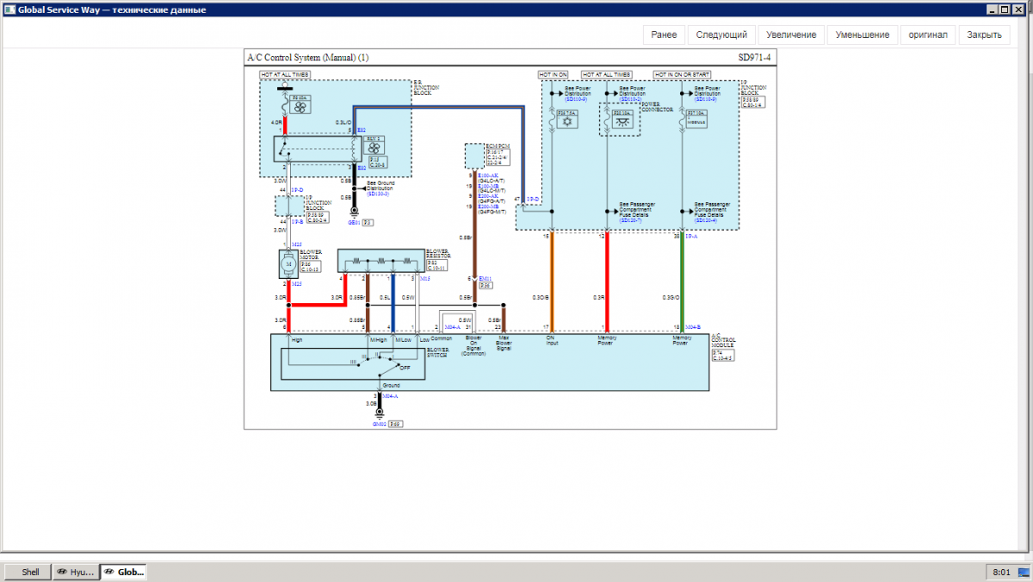Image resolution: width=1033 pixels, height=582 pixels.
Task: Click the system tray monitor icon
Action: point(1022,572)
